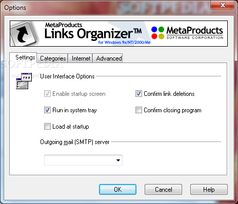Enable Load at startup
Screen dimensions: 238x204
coord(47,127)
